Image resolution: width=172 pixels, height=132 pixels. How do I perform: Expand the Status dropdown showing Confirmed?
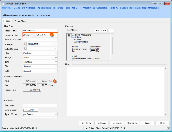coord(55,53)
